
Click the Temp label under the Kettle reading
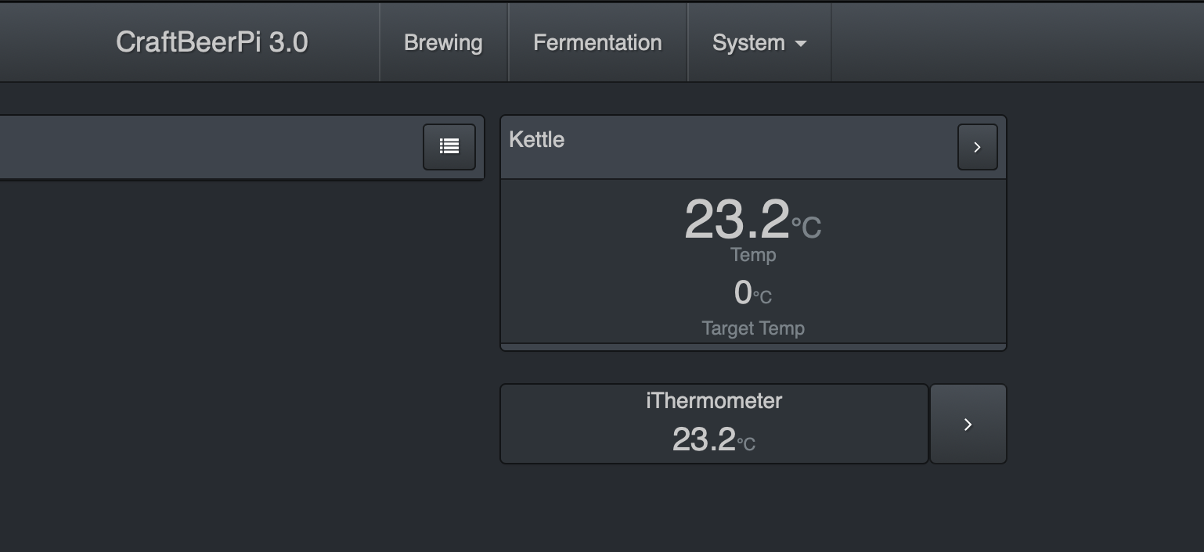[752, 255]
